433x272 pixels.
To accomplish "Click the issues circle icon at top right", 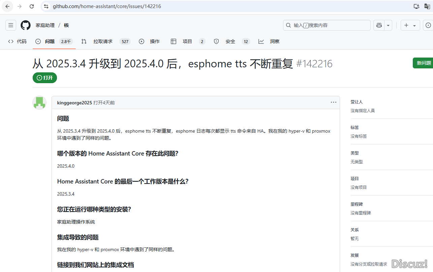I will 428,25.
